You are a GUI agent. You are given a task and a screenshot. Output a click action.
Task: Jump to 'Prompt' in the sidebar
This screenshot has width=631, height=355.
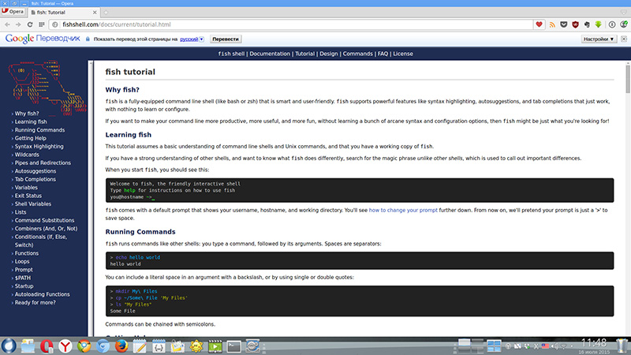click(x=24, y=270)
